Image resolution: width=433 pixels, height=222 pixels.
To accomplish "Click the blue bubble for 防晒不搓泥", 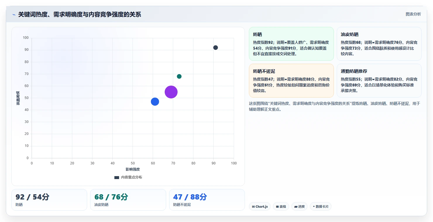I will point(155,102).
